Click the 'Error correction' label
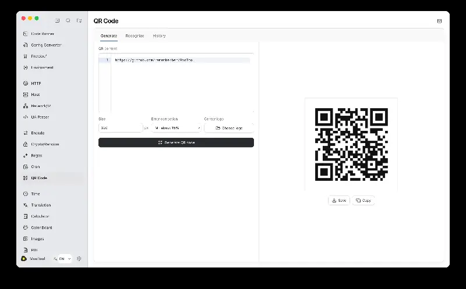This screenshot has height=289, width=466. pos(164,119)
